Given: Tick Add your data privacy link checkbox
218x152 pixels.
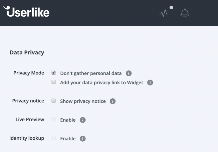Looking at the screenshot, I should click(54, 82).
